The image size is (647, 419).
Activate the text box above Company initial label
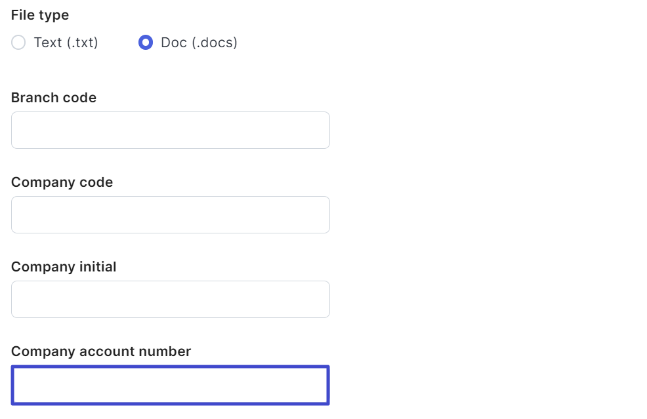[170, 214]
